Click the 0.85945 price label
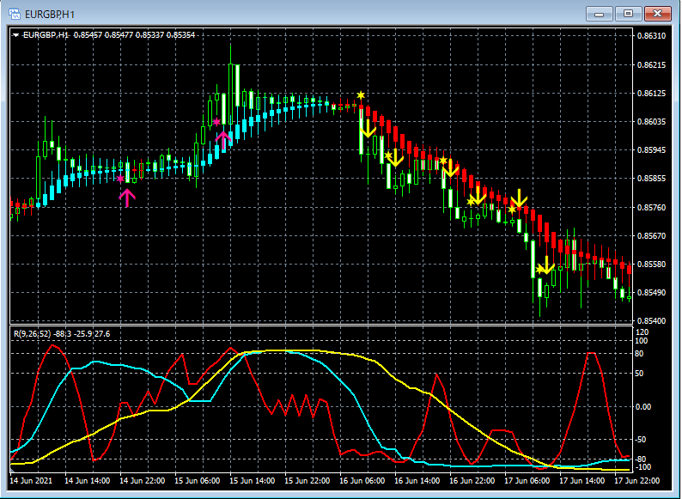Viewport: 682px width, 499px height. pos(651,149)
